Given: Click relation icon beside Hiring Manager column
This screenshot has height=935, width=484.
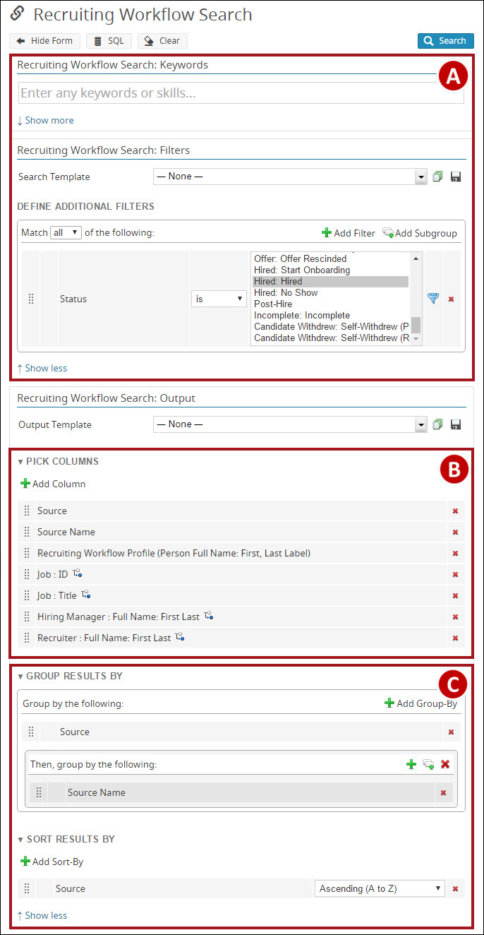Looking at the screenshot, I should click(x=208, y=617).
